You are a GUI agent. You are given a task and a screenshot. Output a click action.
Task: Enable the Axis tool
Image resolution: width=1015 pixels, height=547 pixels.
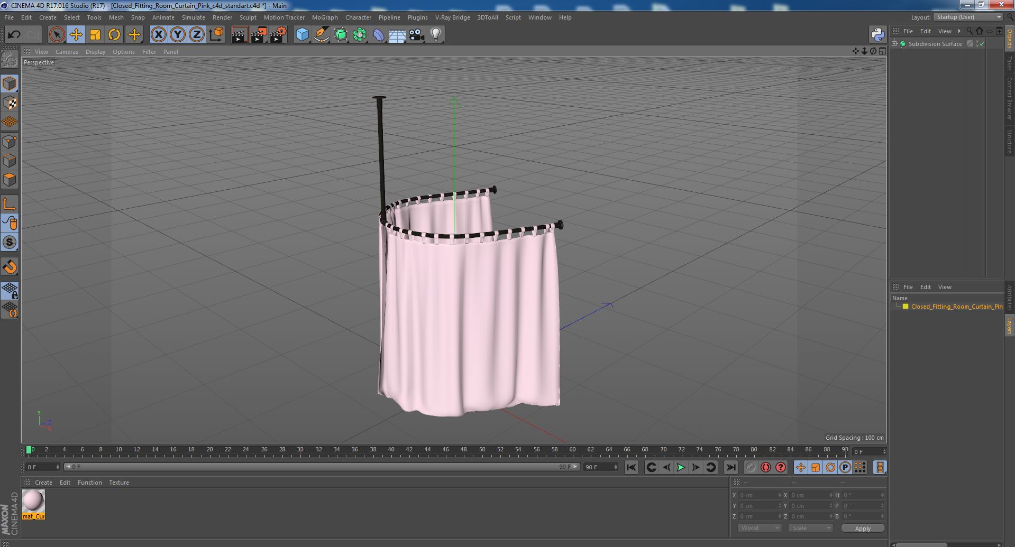point(10,204)
